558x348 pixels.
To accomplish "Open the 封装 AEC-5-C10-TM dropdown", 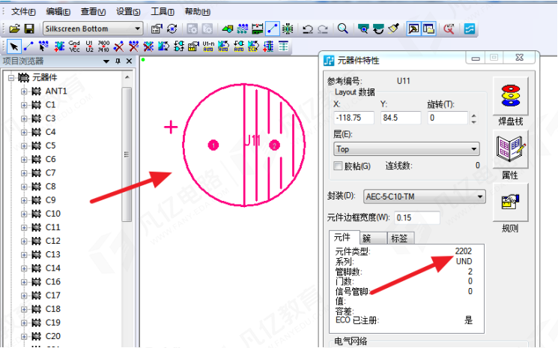I will (x=425, y=196).
